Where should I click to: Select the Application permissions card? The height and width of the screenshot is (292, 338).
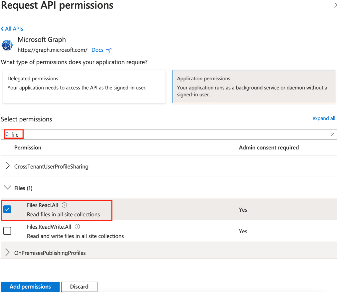pyautogui.click(x=254, y=87)
